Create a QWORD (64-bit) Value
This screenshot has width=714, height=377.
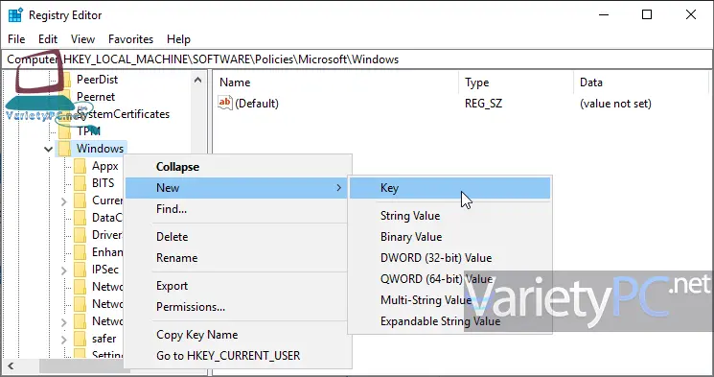click(x=436, y=278)
